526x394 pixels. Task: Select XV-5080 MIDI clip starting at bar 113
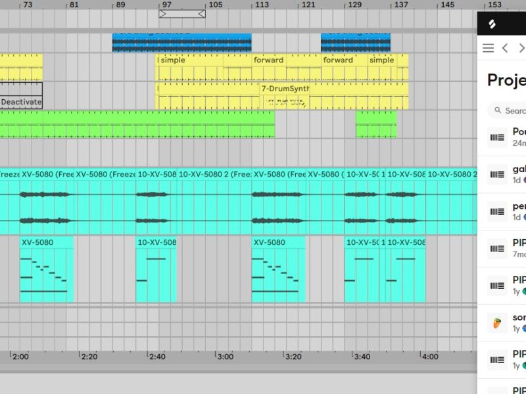point(278,269)
